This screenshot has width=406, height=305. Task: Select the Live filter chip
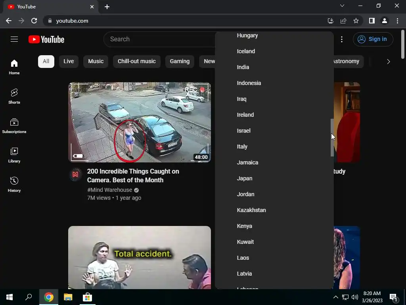click(69, 62)
